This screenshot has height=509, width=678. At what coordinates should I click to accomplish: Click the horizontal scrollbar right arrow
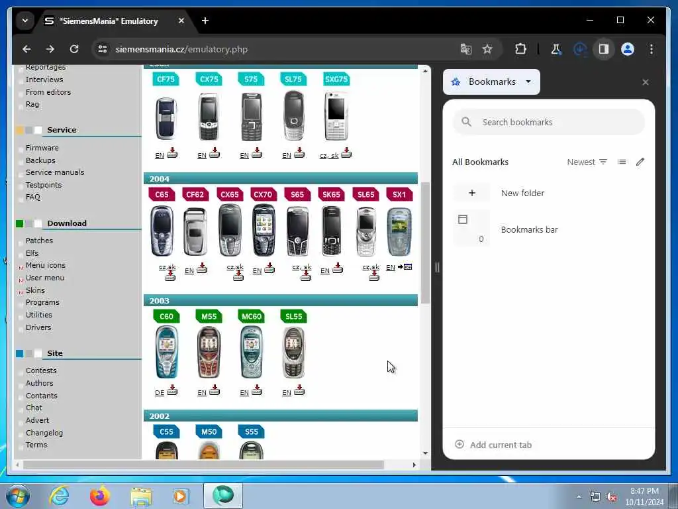pos(414,465)
